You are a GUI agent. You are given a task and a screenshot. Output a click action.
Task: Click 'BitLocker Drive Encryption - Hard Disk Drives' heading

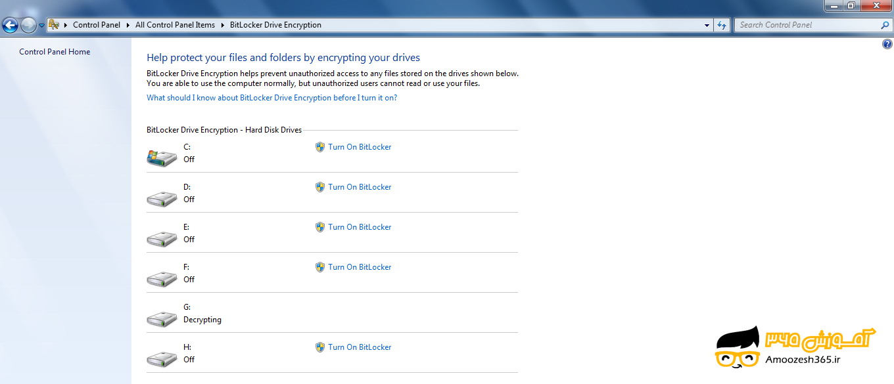coord(224,130)
